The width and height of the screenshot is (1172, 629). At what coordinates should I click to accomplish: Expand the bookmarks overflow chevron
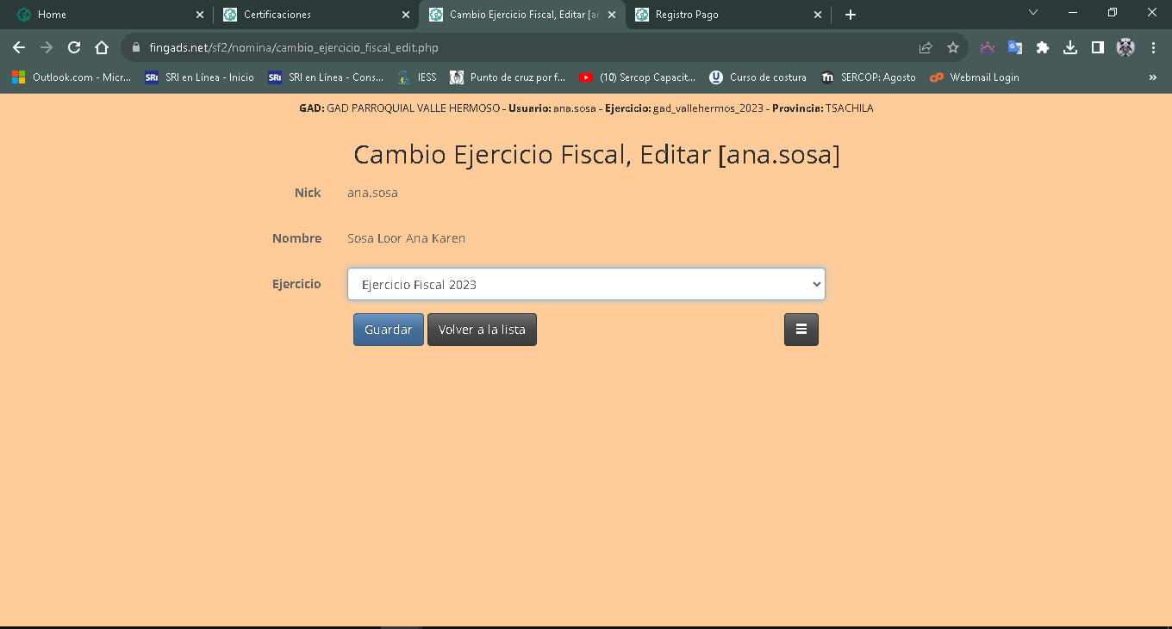(x=1153, y=77)
